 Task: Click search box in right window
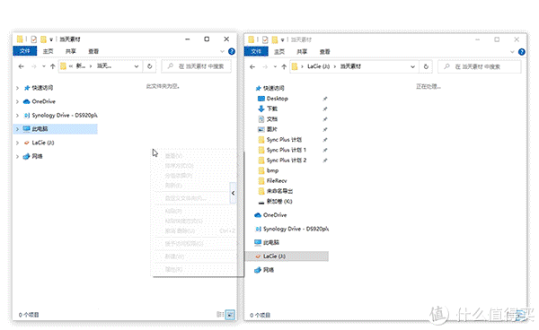[x=480, y=66]
